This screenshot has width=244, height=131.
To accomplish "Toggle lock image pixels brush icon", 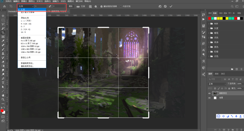I will (x=219, y=88).
